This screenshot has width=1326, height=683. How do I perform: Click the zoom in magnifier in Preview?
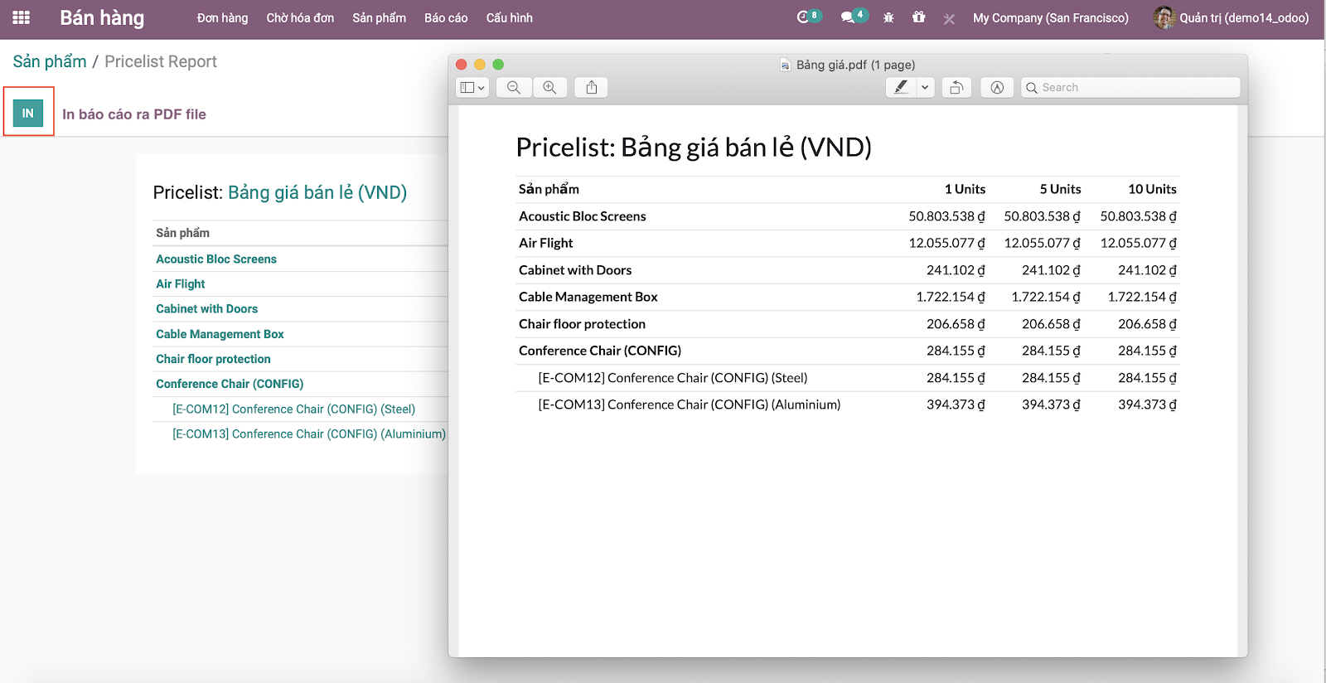[549, 88]
